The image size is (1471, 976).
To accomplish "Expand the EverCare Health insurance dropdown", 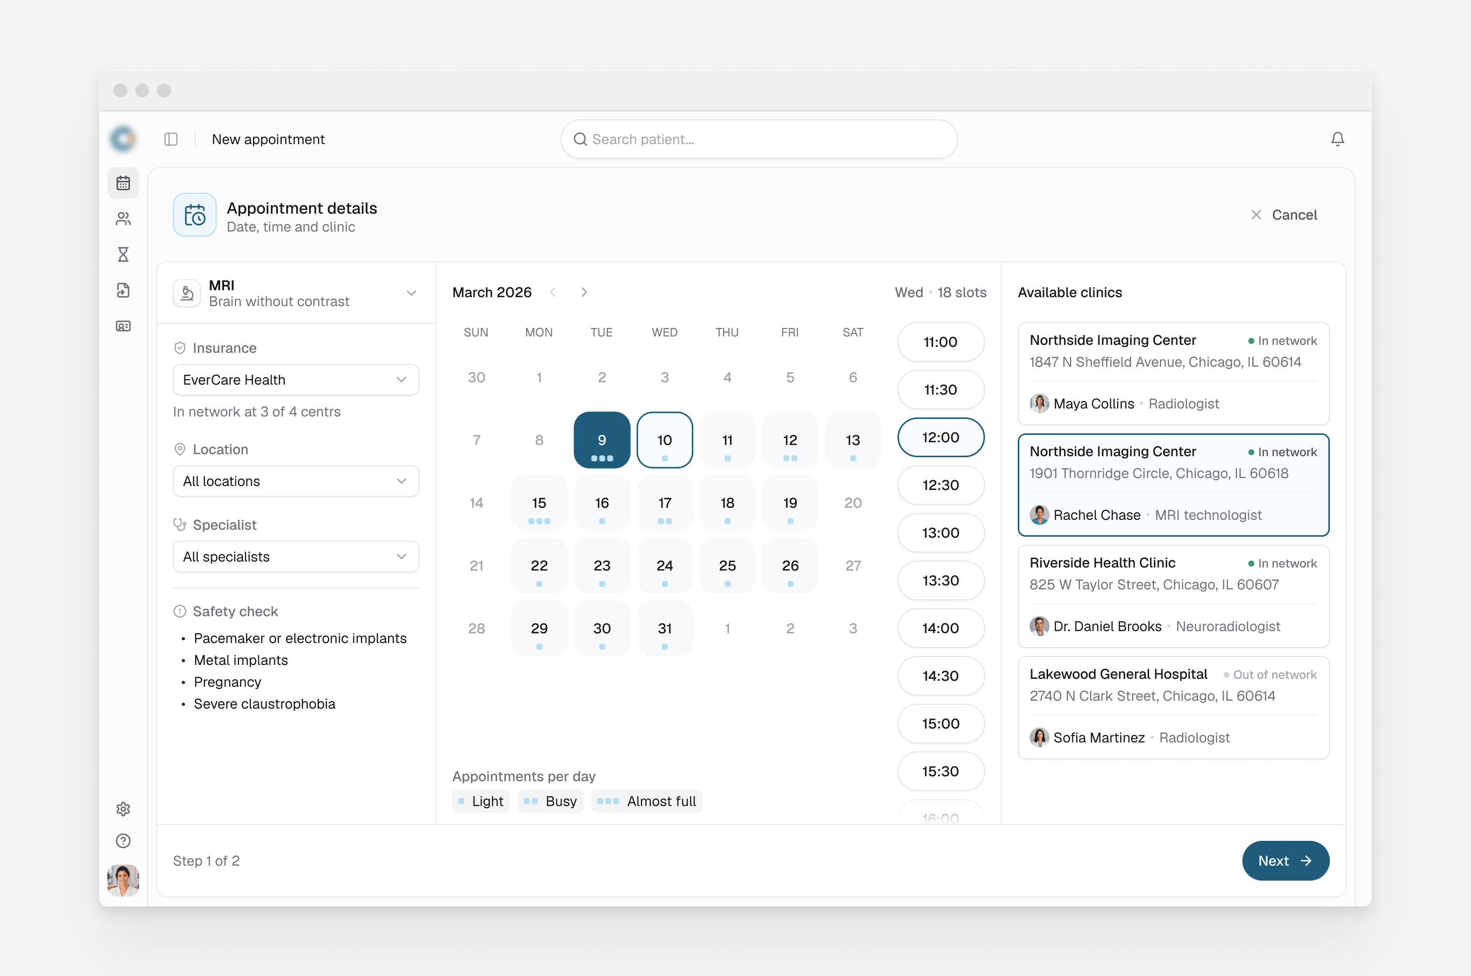I will (x=296, y=380).
